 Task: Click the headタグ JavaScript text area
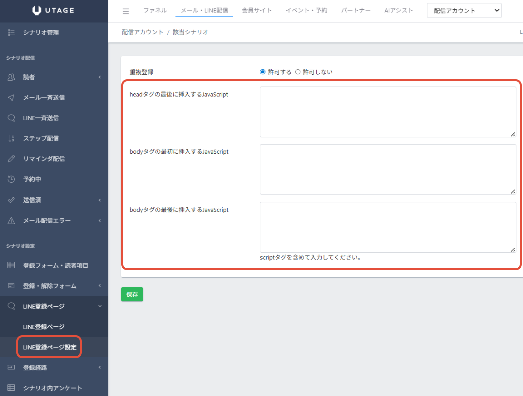(x=388, y=112)
